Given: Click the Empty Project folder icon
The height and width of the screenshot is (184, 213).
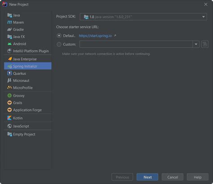Looking at the screenshot, I should point(9,134).
